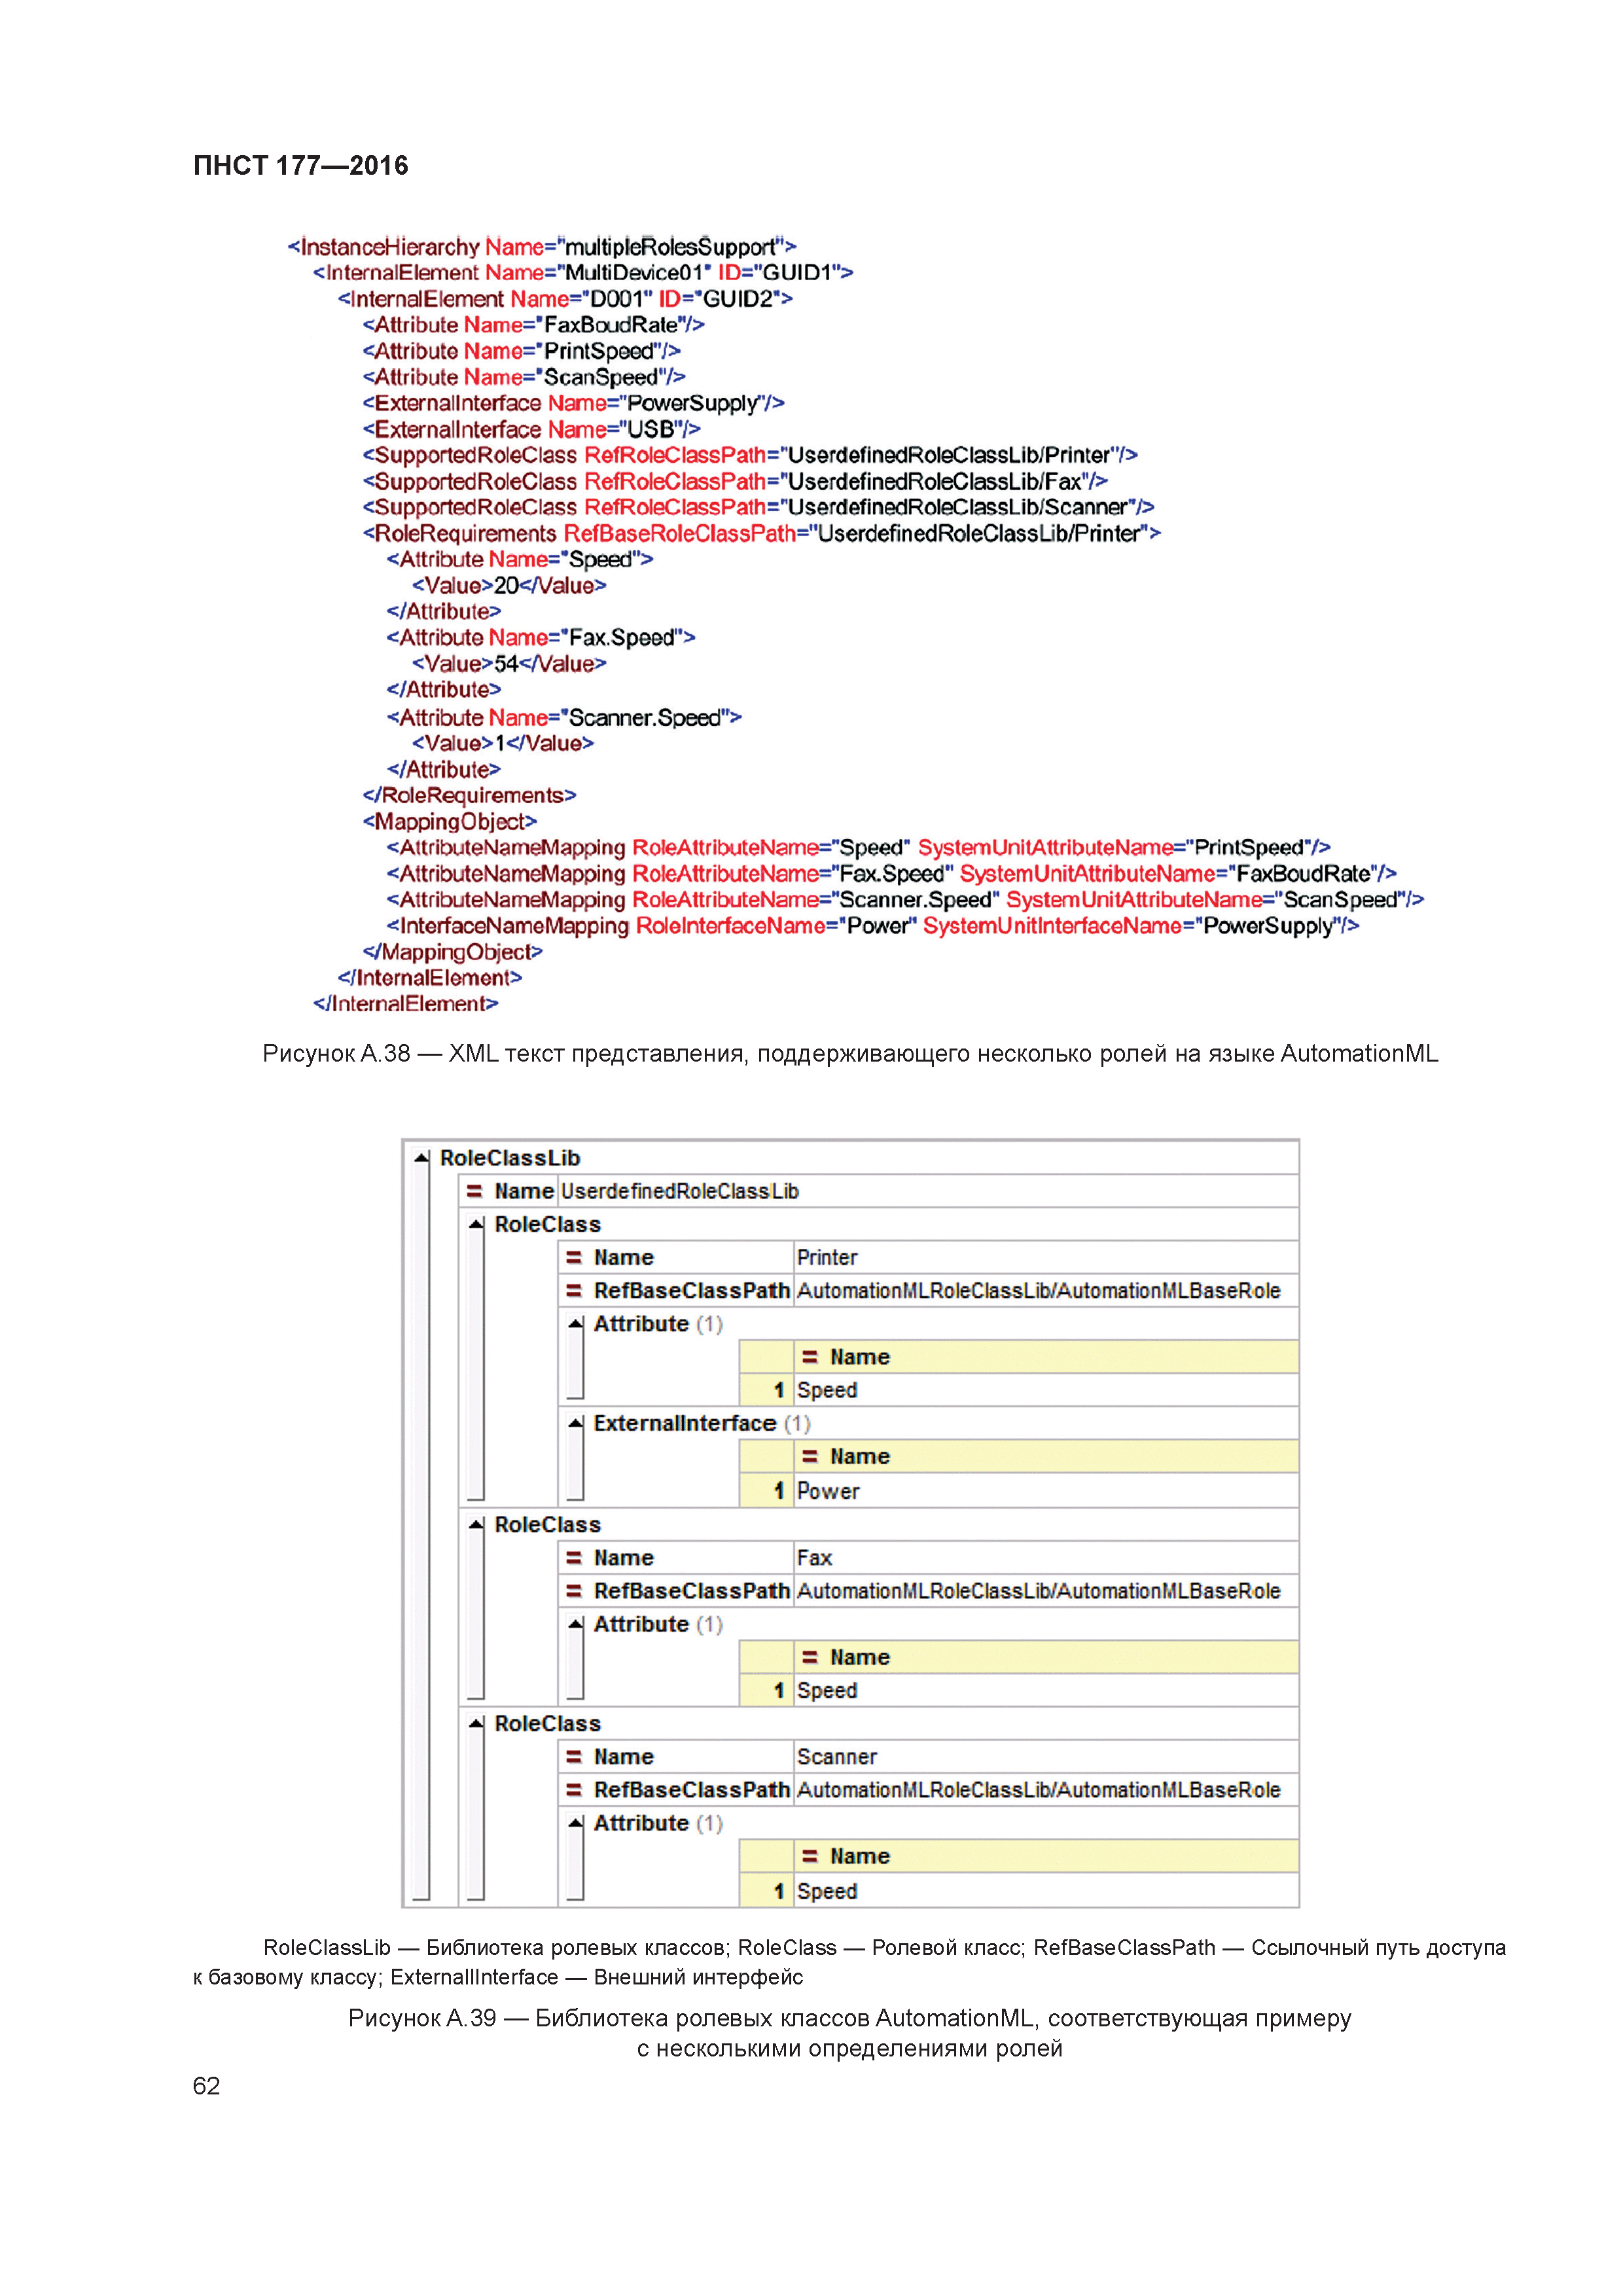Click the Attribute PrintSpeed line
1623x2296 pixels.
coord(521,351)
